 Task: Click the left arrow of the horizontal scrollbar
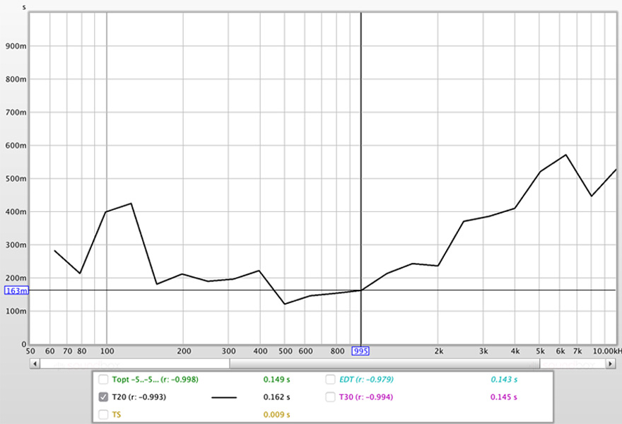click(35, 363)
